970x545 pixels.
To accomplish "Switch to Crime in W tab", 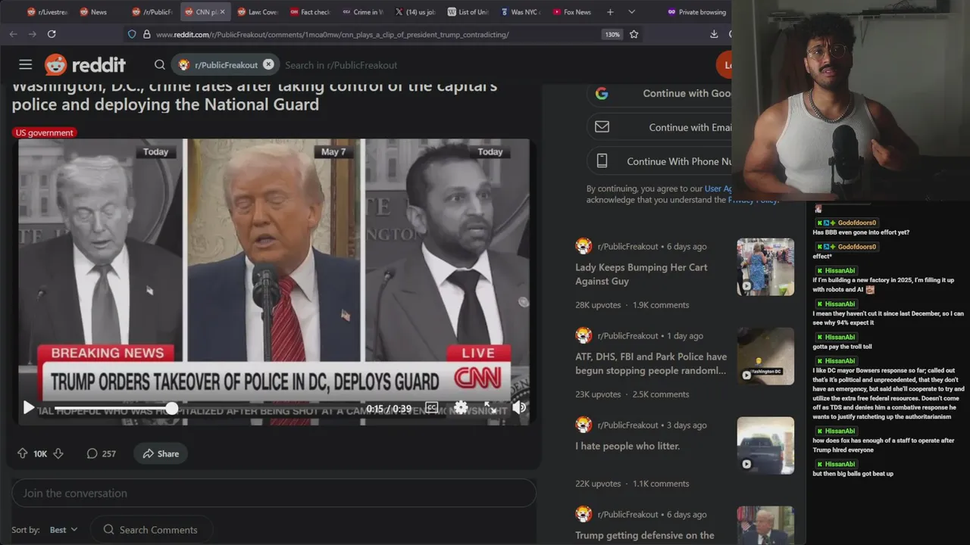I will point(362,12).
